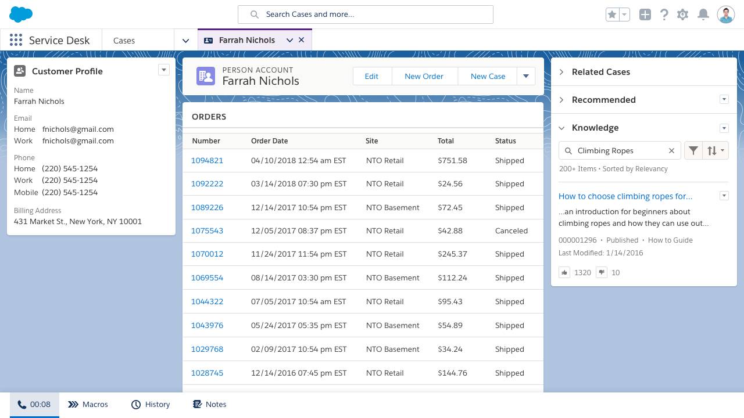This screenshot has height=418, width=744.
Task: Click the Site column header
Action: coord(372,141)
